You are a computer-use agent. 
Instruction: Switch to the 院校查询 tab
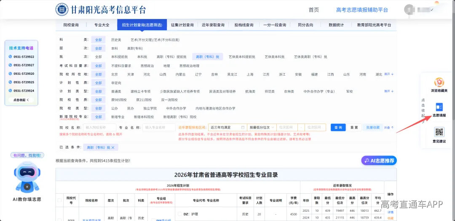coord(71,25)
